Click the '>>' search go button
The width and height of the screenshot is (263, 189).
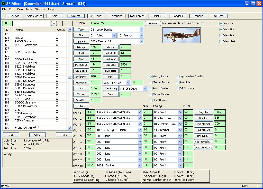tap(54, 24)
